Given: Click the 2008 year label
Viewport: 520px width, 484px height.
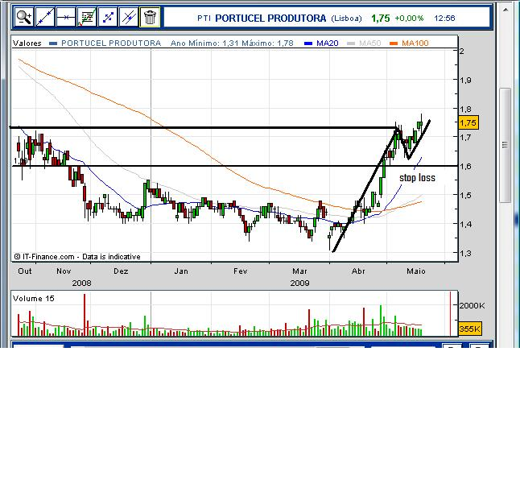Looking at the screenshot, I should 81,283.
